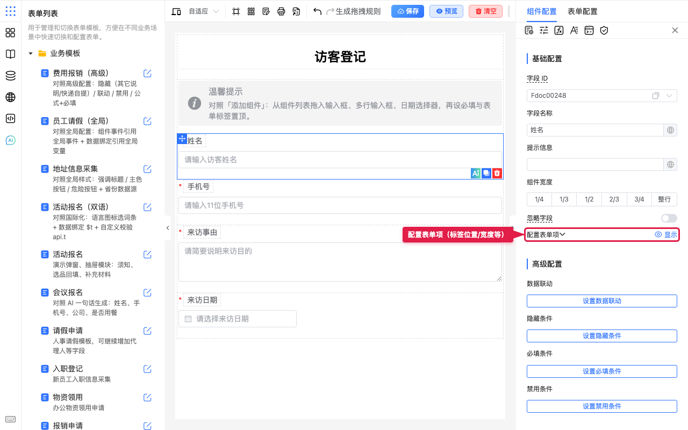Click the copy icon in 字段 ID box

coord(656,96)
